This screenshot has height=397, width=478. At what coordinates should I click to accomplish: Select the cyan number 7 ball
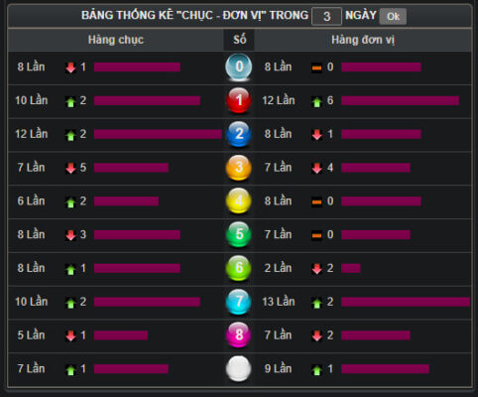[x=239, y=302]
